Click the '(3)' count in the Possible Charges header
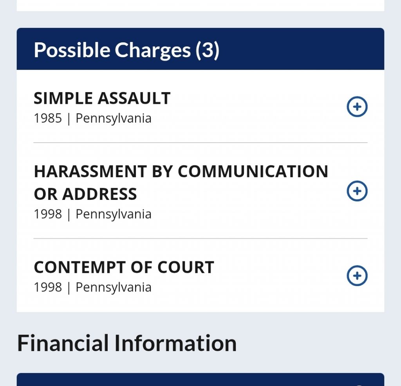Screen dimensions: 401x386 click(x=207, y=50)
